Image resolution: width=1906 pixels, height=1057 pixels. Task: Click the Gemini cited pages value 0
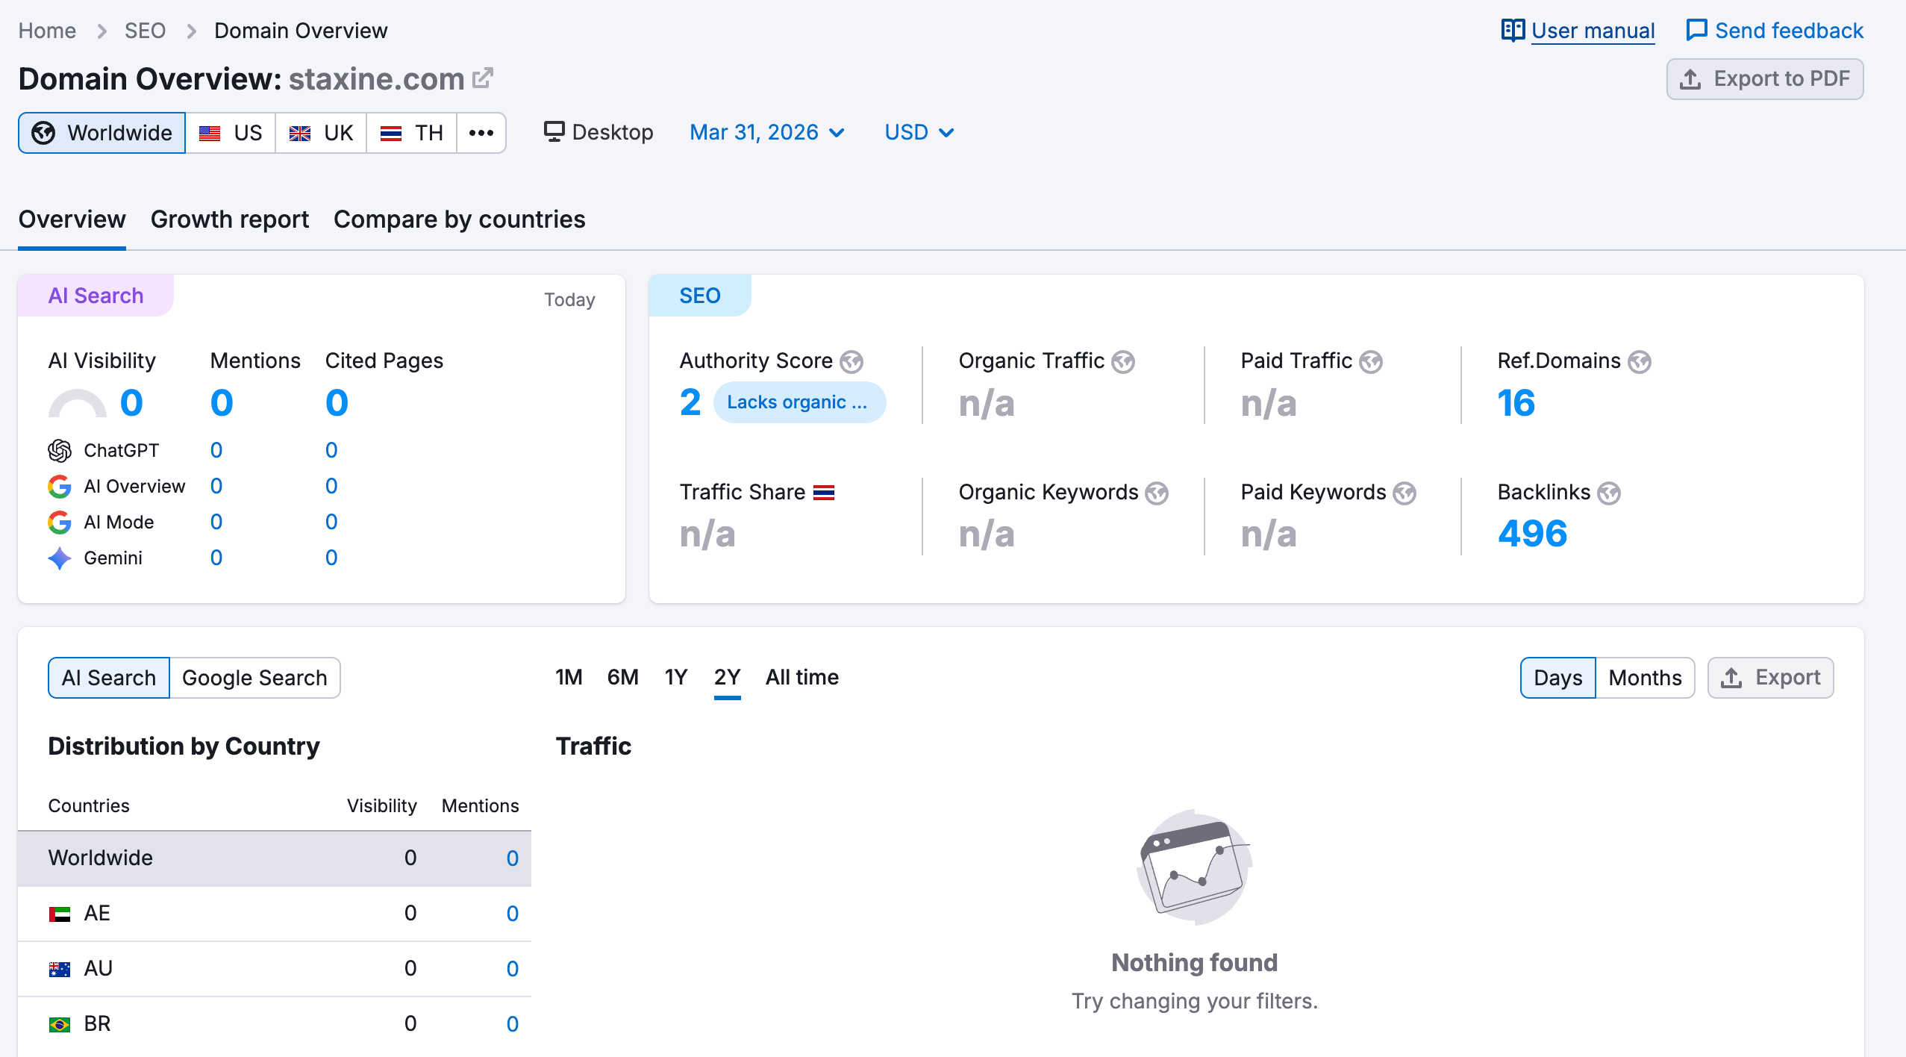point(331,558)
